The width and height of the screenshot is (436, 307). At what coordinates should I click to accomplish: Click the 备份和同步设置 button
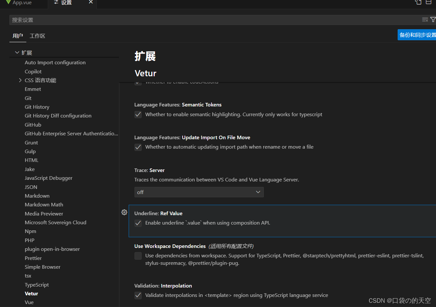click(417, 35)
